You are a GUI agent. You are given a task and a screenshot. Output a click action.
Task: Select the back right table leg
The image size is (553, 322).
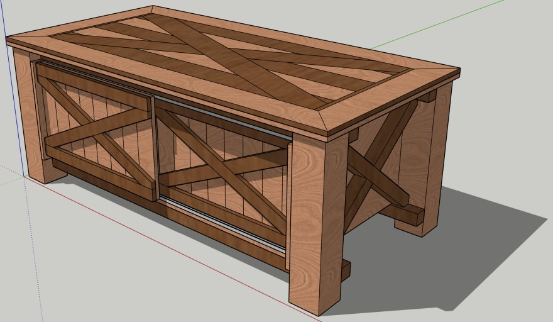425,159
